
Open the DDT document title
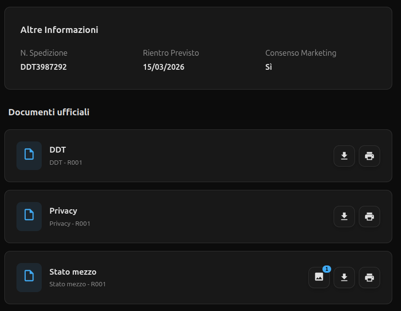coord(58,150)
